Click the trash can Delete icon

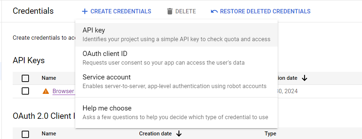[x=170, y=11]
